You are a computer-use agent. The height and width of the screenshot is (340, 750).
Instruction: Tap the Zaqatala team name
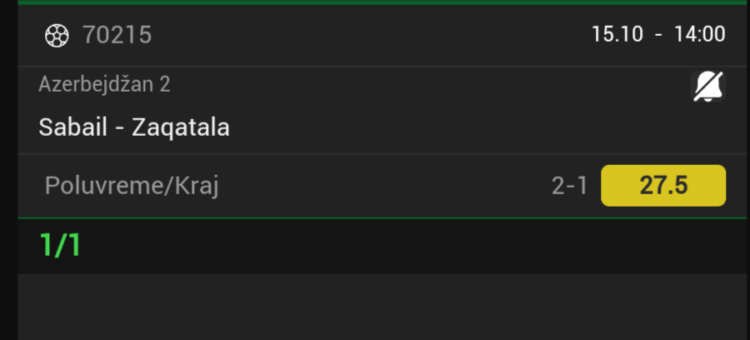pos(181,127)
